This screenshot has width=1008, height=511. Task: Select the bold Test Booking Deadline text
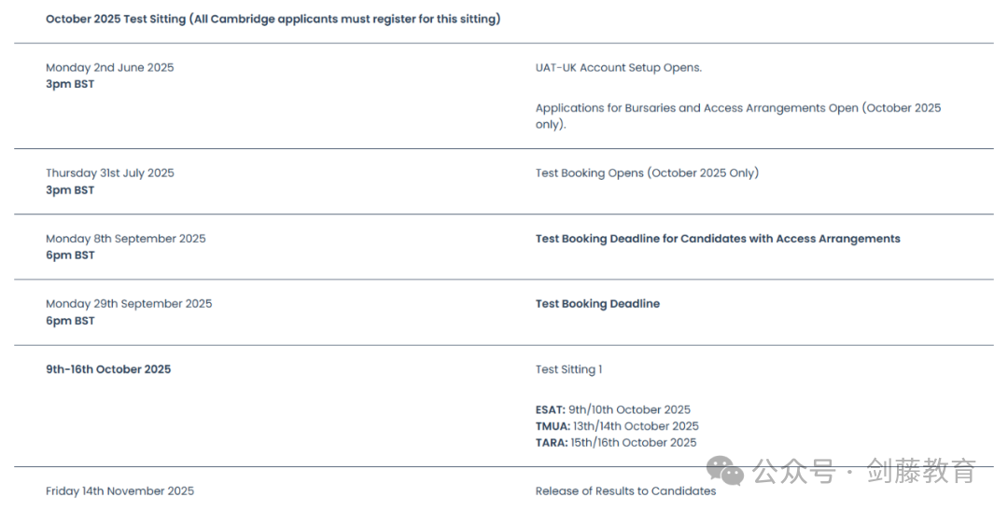[x=597, y=304]
